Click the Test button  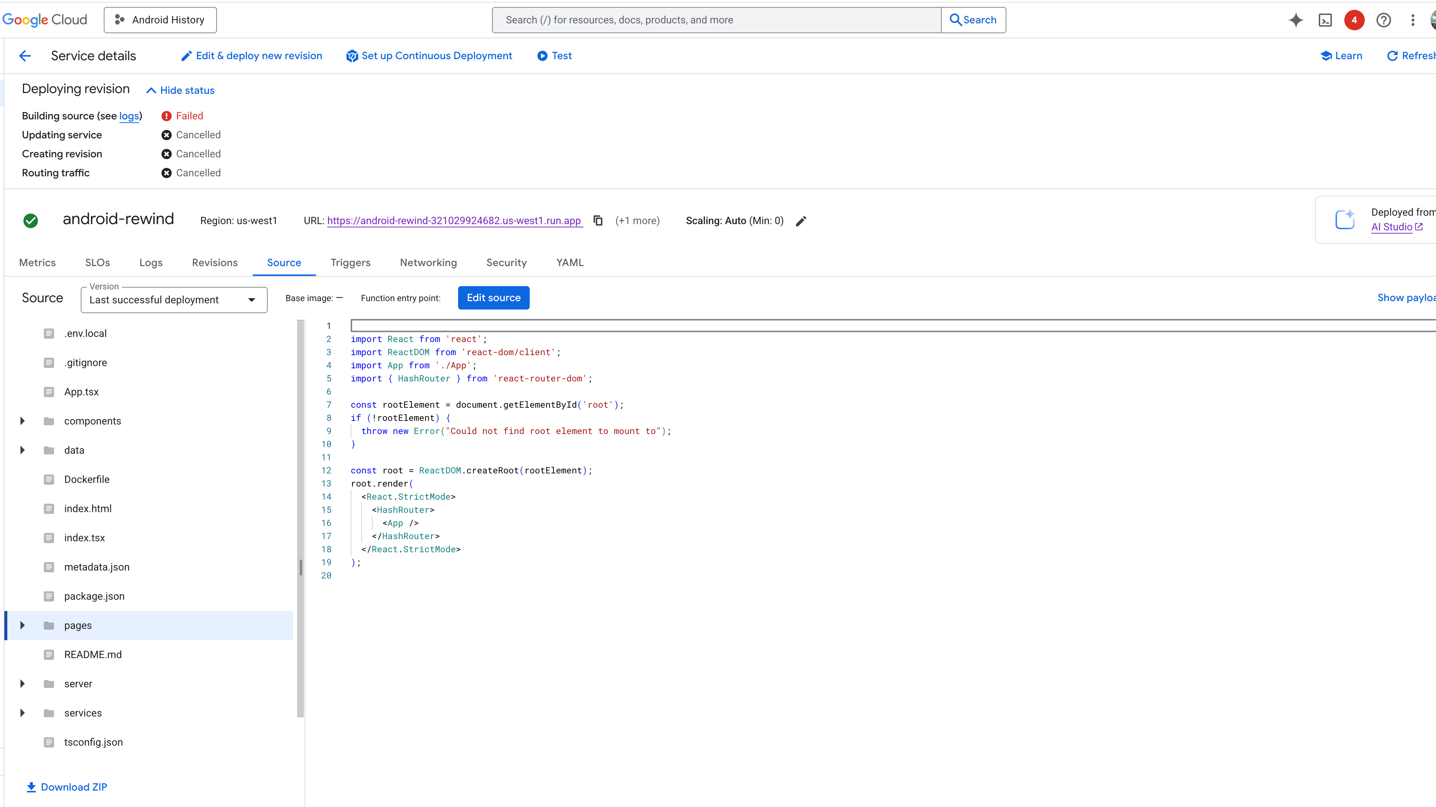point(555,56)
